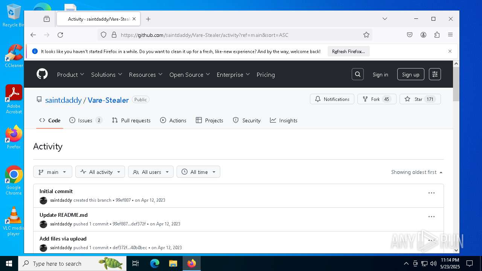Click the GitHub search magnifier button
This screenshot has width=482, height=271.
358,74
